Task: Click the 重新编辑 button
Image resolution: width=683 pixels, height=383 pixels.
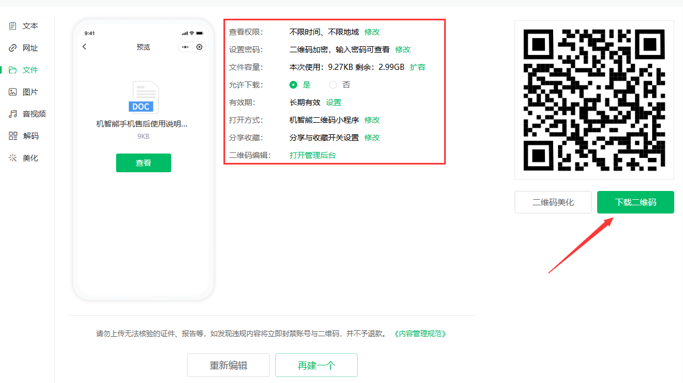Action: tap(228, 365)
